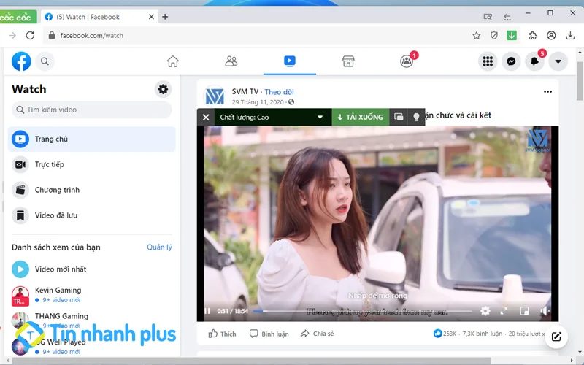Open a new browser tab with plus

165,17
